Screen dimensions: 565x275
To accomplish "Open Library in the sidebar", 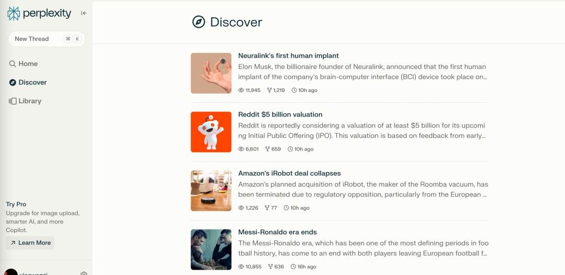I will [x=29, y=101].
